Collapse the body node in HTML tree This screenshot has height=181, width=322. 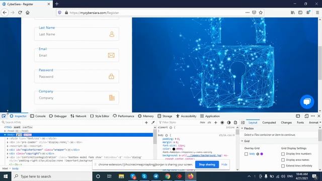(x=5, y=135)
